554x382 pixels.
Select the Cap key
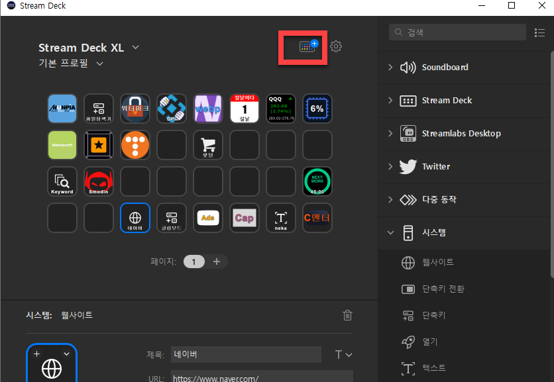pos(245,218)
